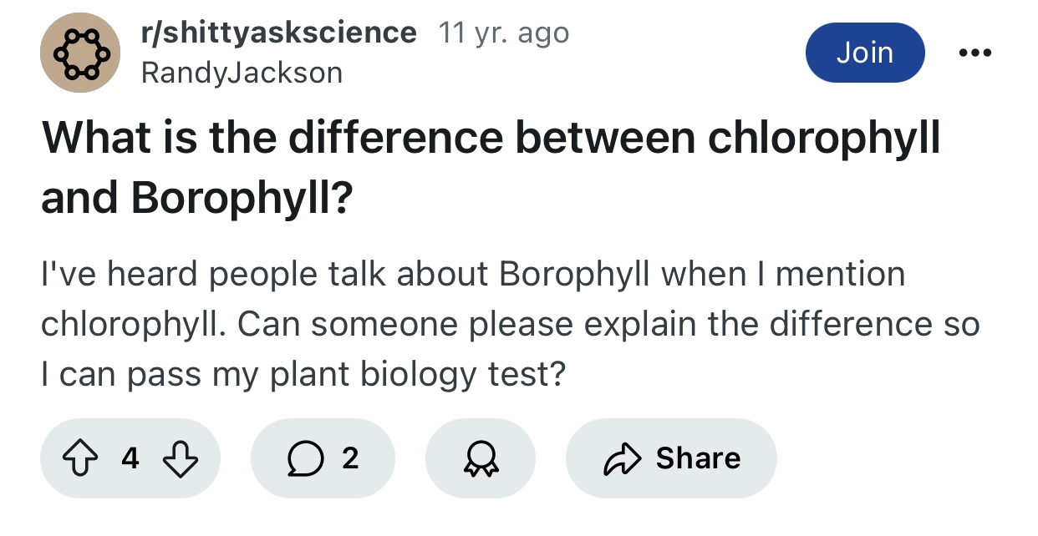Click the vote score number 4
Screen dimensions: 1038x536
click(x=130, y=458)
